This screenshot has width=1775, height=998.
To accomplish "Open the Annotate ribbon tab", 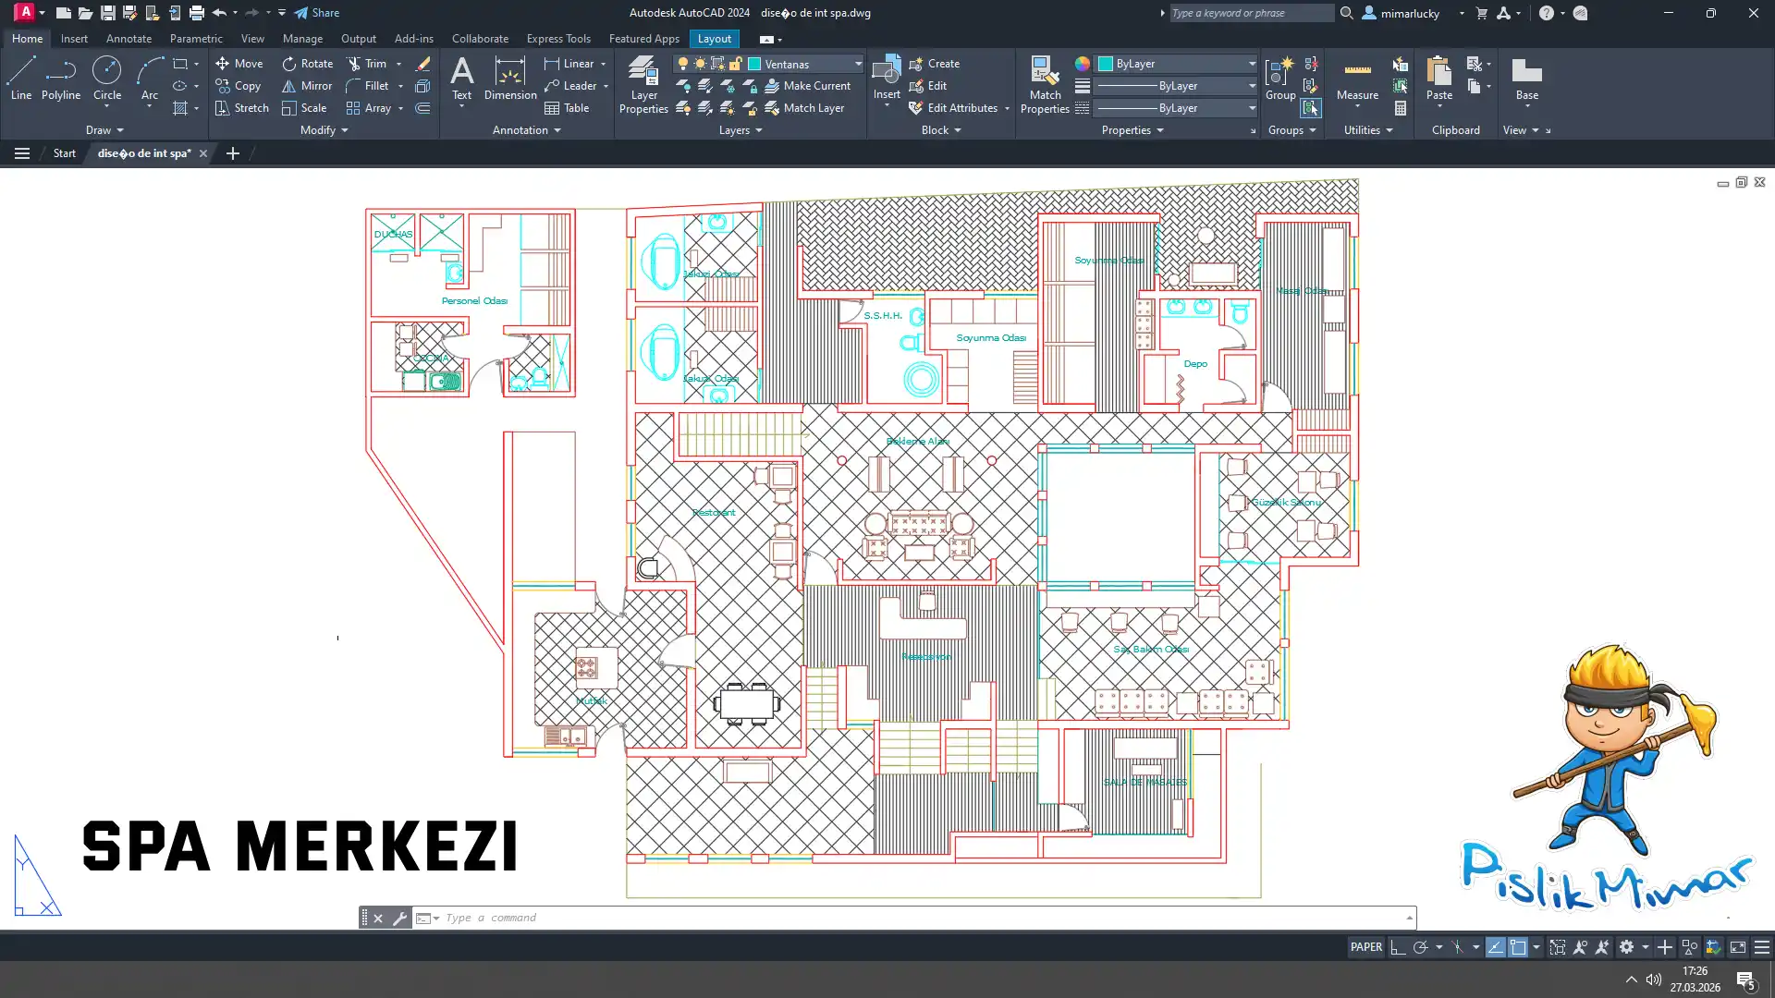I will coord(129,39).
